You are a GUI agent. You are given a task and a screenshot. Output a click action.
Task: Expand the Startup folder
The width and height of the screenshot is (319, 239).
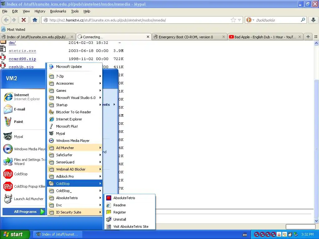point(75,105)
